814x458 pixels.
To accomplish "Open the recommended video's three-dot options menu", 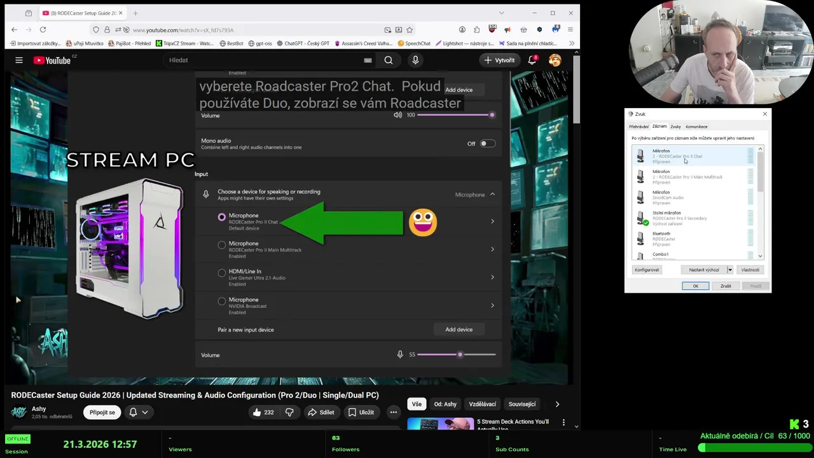I will click(x=563, y=422).
